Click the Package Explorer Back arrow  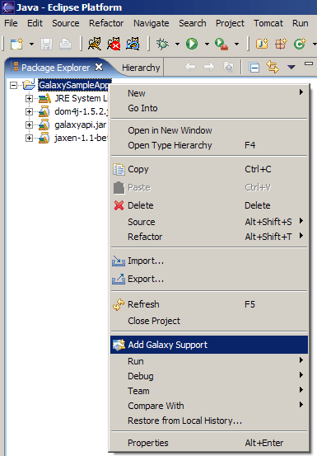tap(190, 67)
